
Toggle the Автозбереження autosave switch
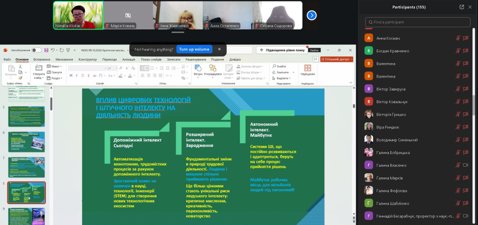point(36,50)
